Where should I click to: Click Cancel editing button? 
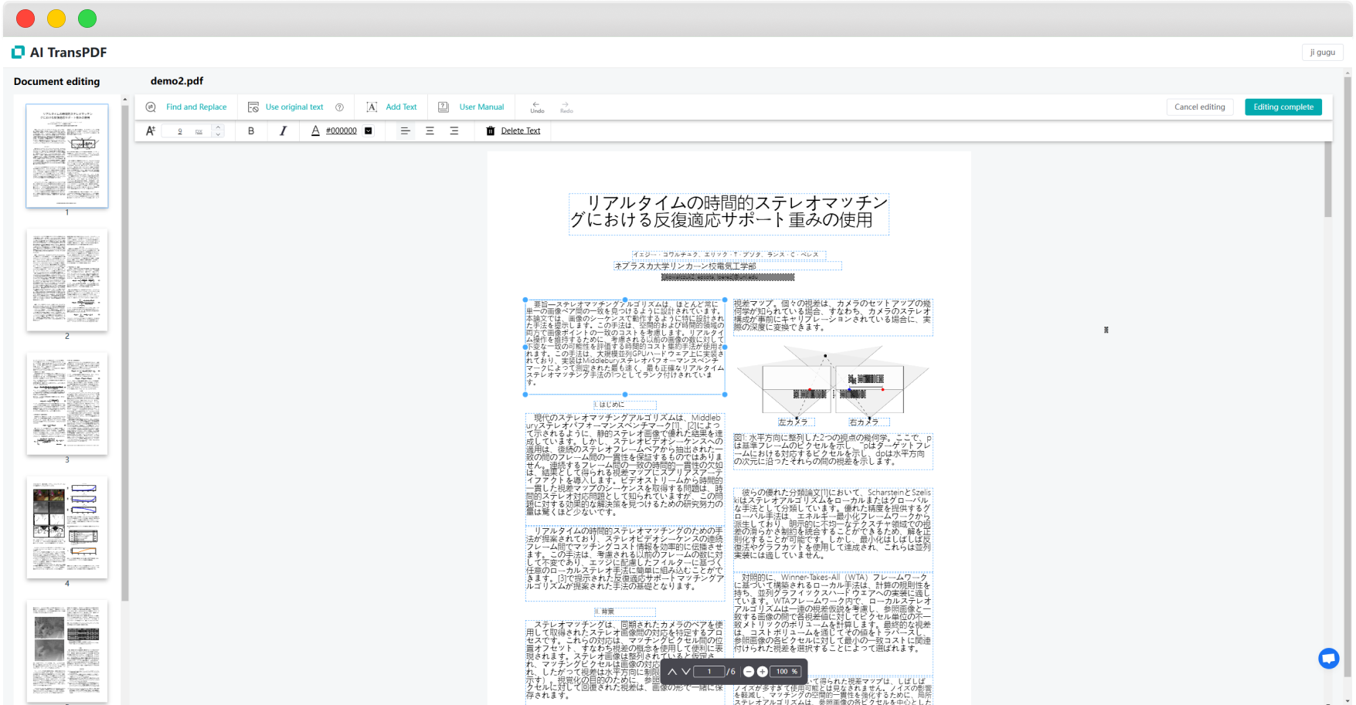(1199, 107)
